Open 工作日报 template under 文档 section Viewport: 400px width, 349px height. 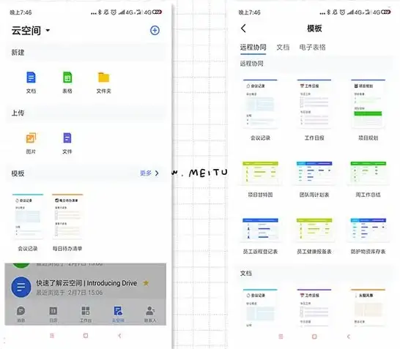tap(314, 308)
